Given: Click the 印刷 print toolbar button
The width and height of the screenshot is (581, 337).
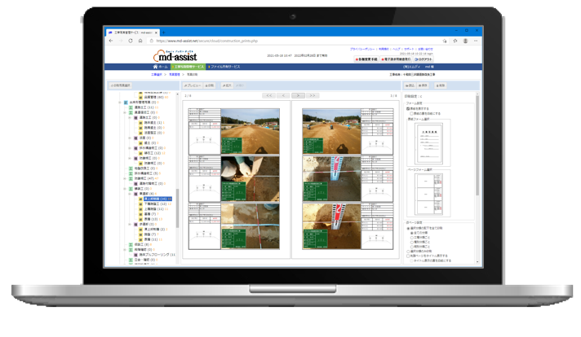Looking at the screenshot, I should 209,85.
